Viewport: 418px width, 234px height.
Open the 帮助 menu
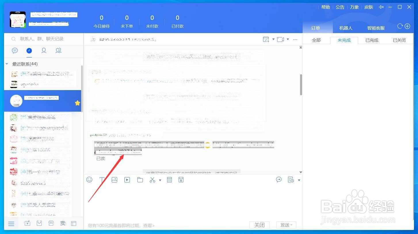[x=326, y=7]
